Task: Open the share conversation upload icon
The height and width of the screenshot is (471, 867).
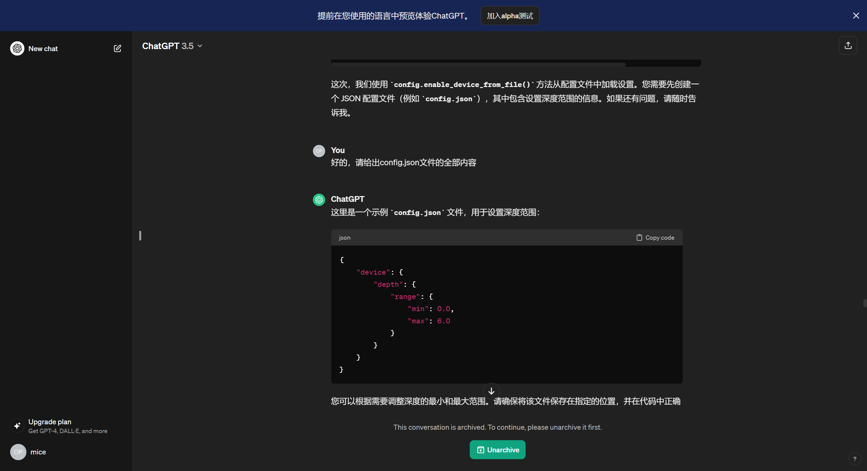Action: coord(848,45)
